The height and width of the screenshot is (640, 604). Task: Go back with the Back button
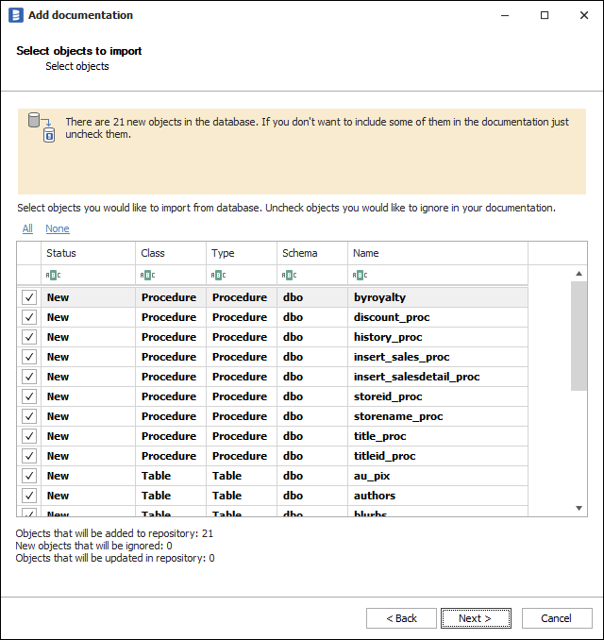pos(401,618)
